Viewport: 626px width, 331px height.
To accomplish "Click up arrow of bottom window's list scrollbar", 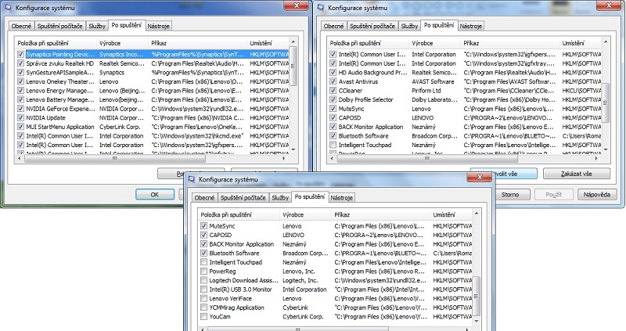I will [x=477, y=213].
